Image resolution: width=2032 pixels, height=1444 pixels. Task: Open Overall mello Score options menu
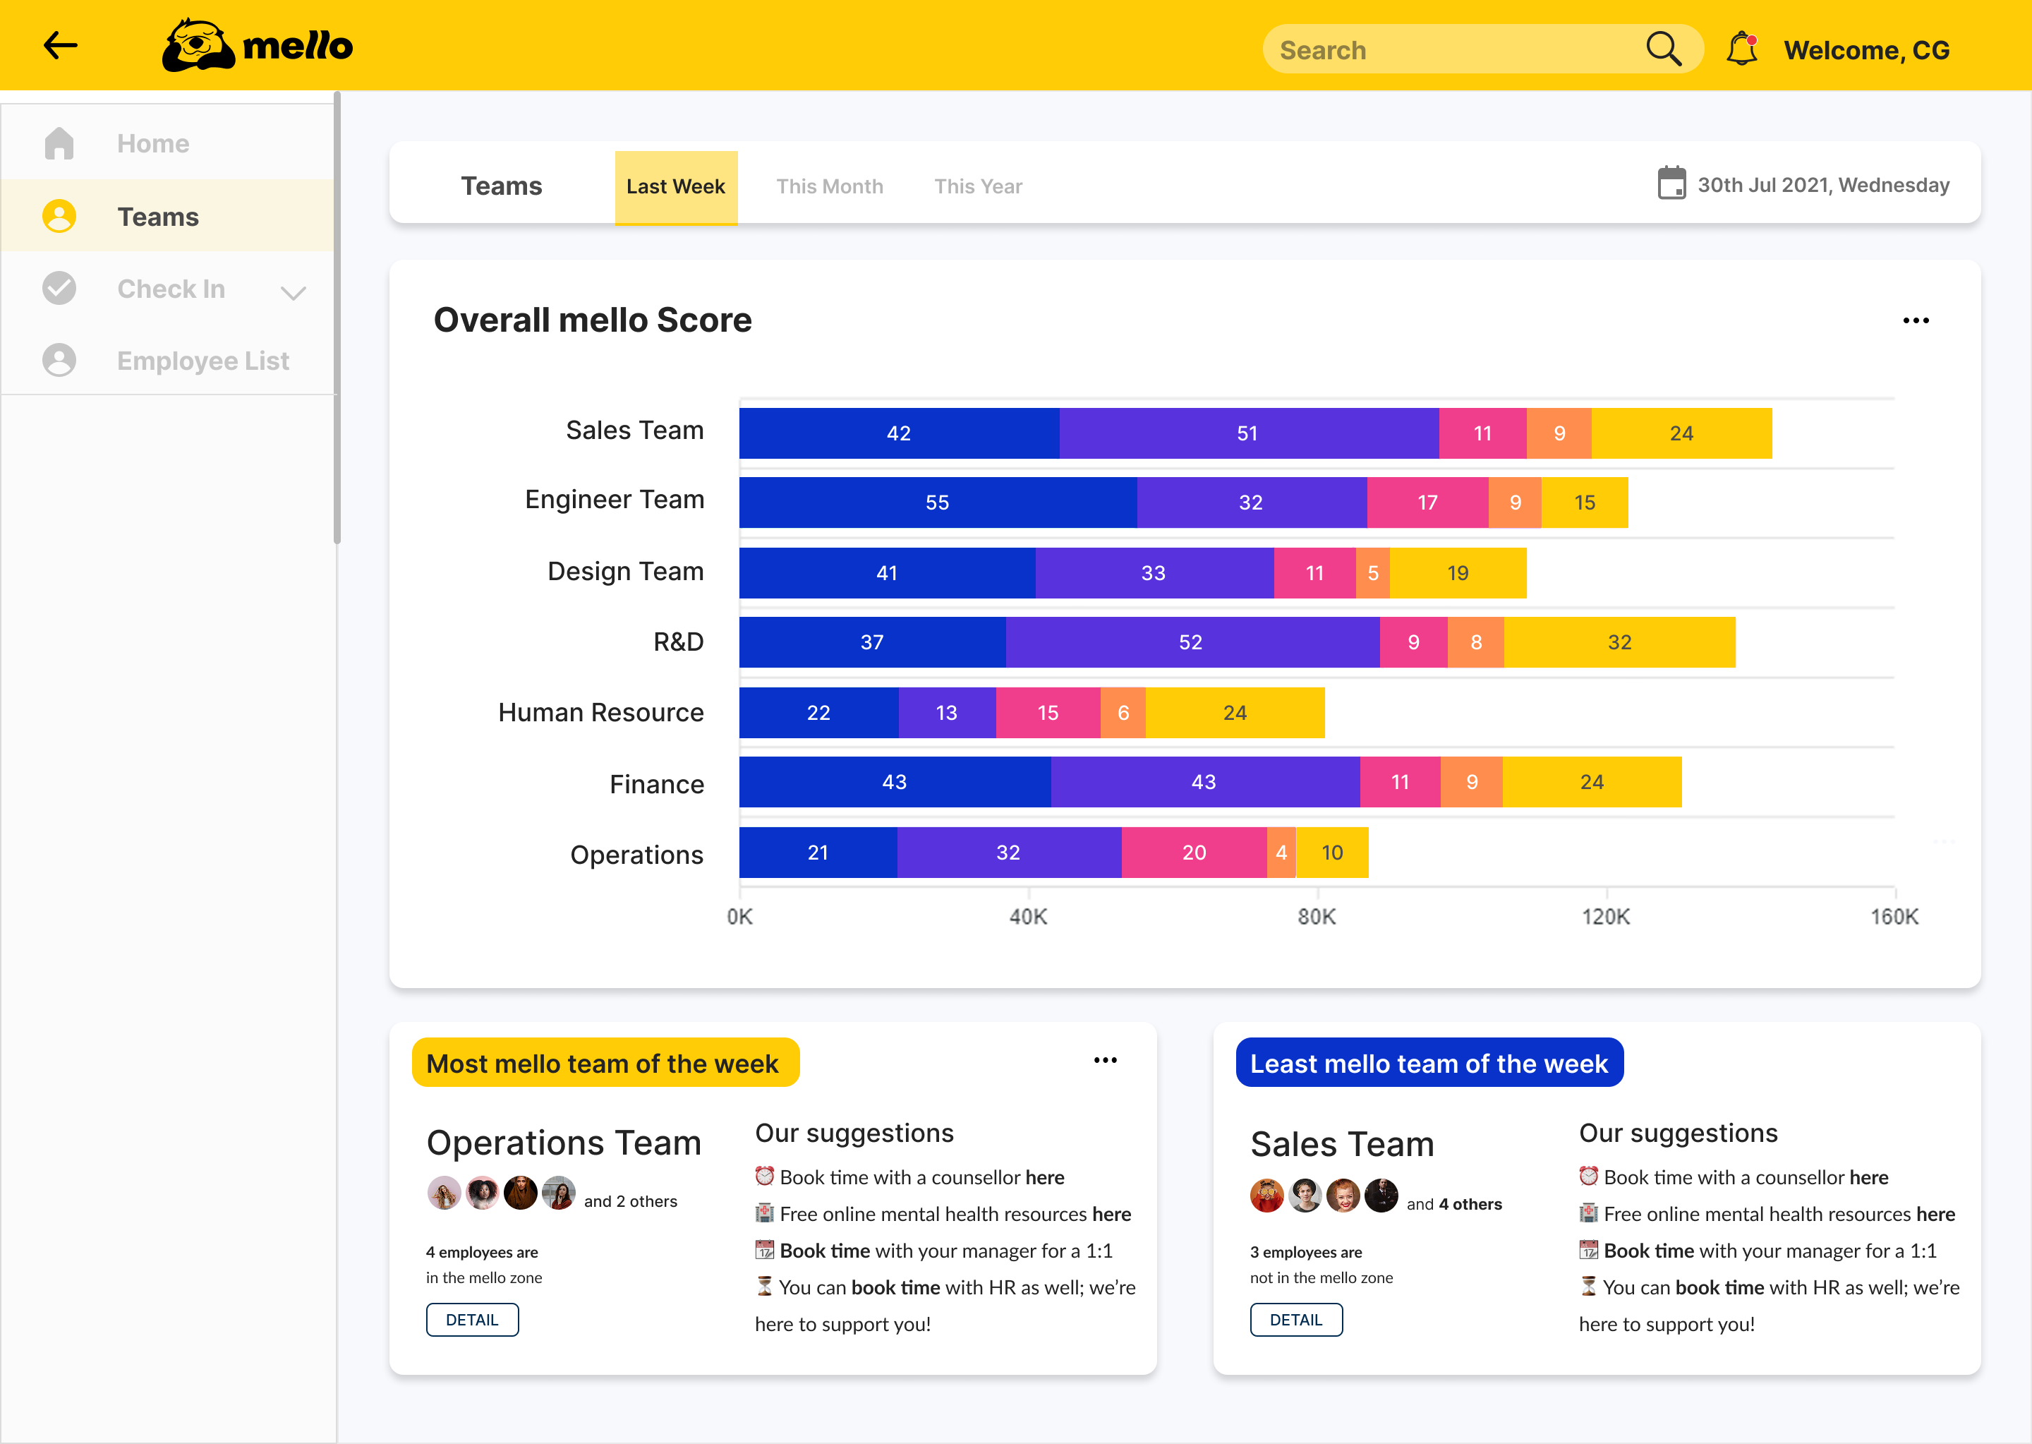(1916, 320)
